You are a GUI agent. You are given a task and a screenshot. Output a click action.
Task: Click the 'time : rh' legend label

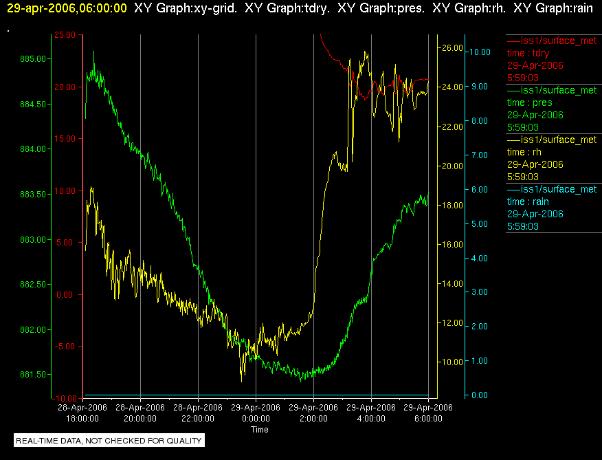(524, 152)
